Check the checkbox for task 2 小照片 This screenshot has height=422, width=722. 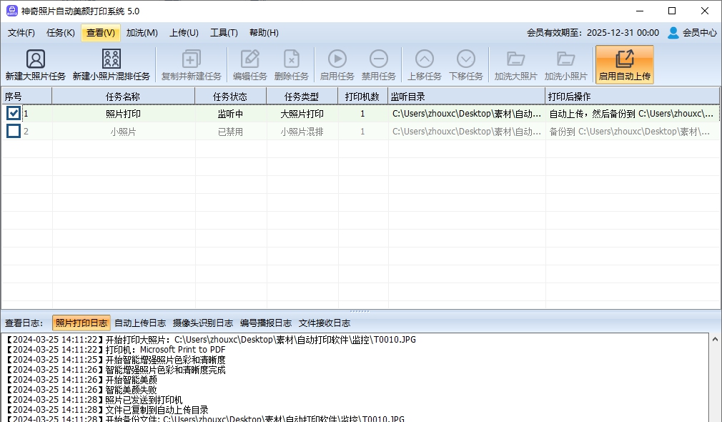(14, 131)
